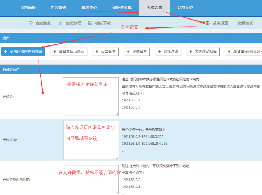Image resolution: width=262 pixels, height=195 pixels.
Task: Switch to the 内容管理 tab
Action: coord(59,8)
